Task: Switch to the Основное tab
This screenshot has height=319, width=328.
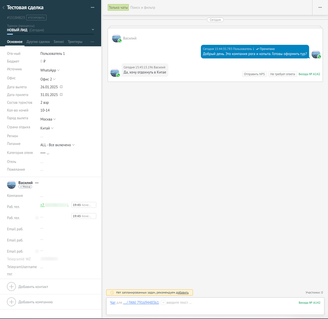Action: [x=15, y=42]
